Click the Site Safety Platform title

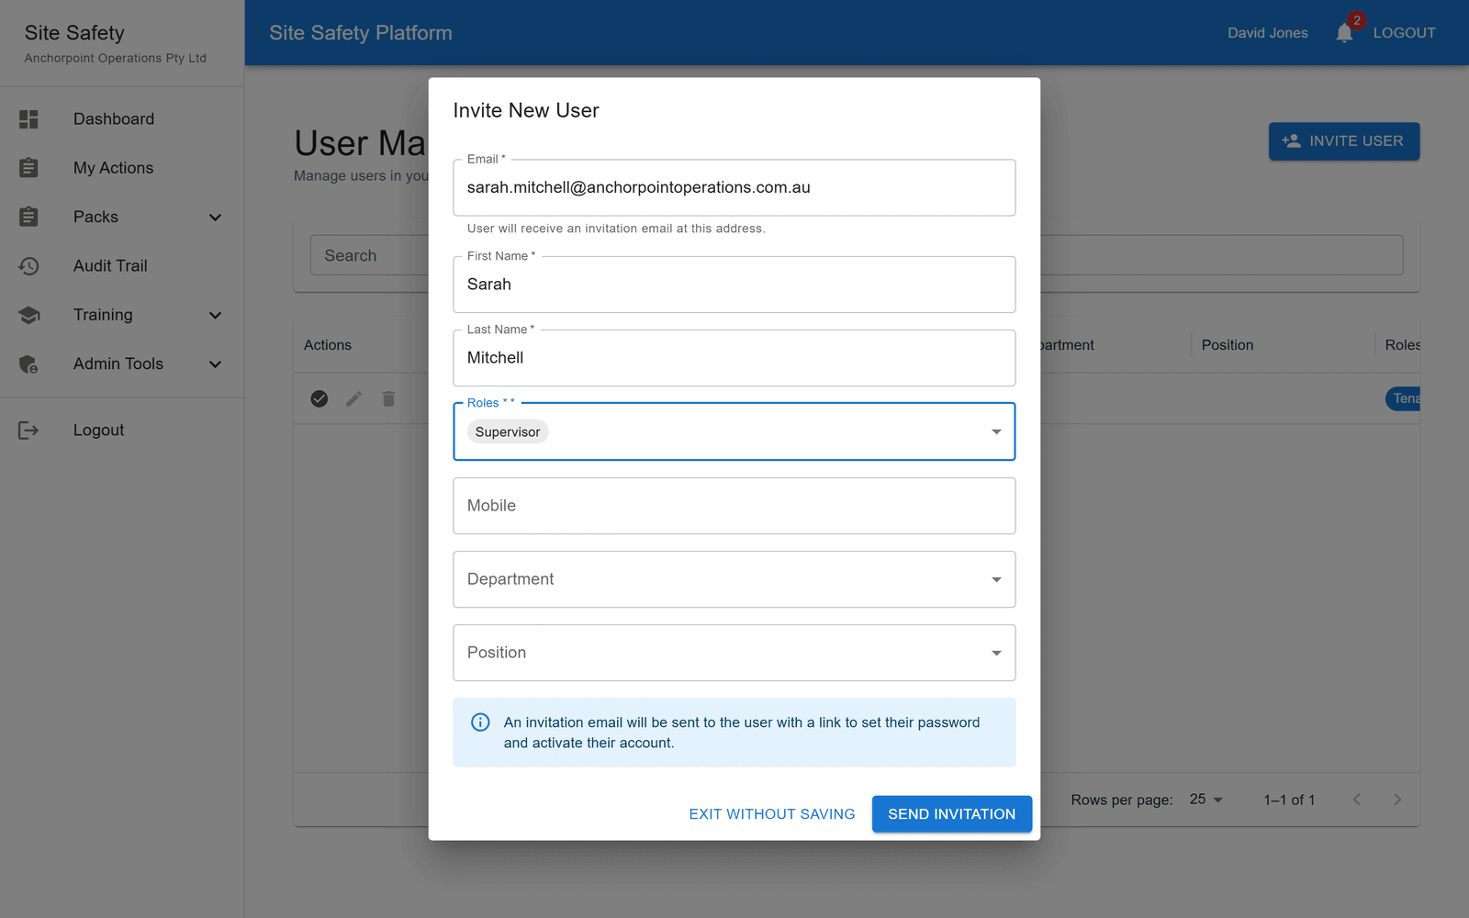point(361,33)
